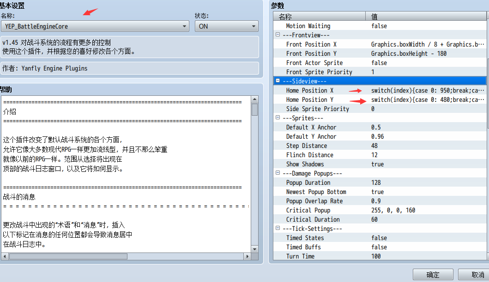The height and width of the screenshot is (282, 489).
Task: Select the Flinch Distance parameter
Action: [380, 155]
